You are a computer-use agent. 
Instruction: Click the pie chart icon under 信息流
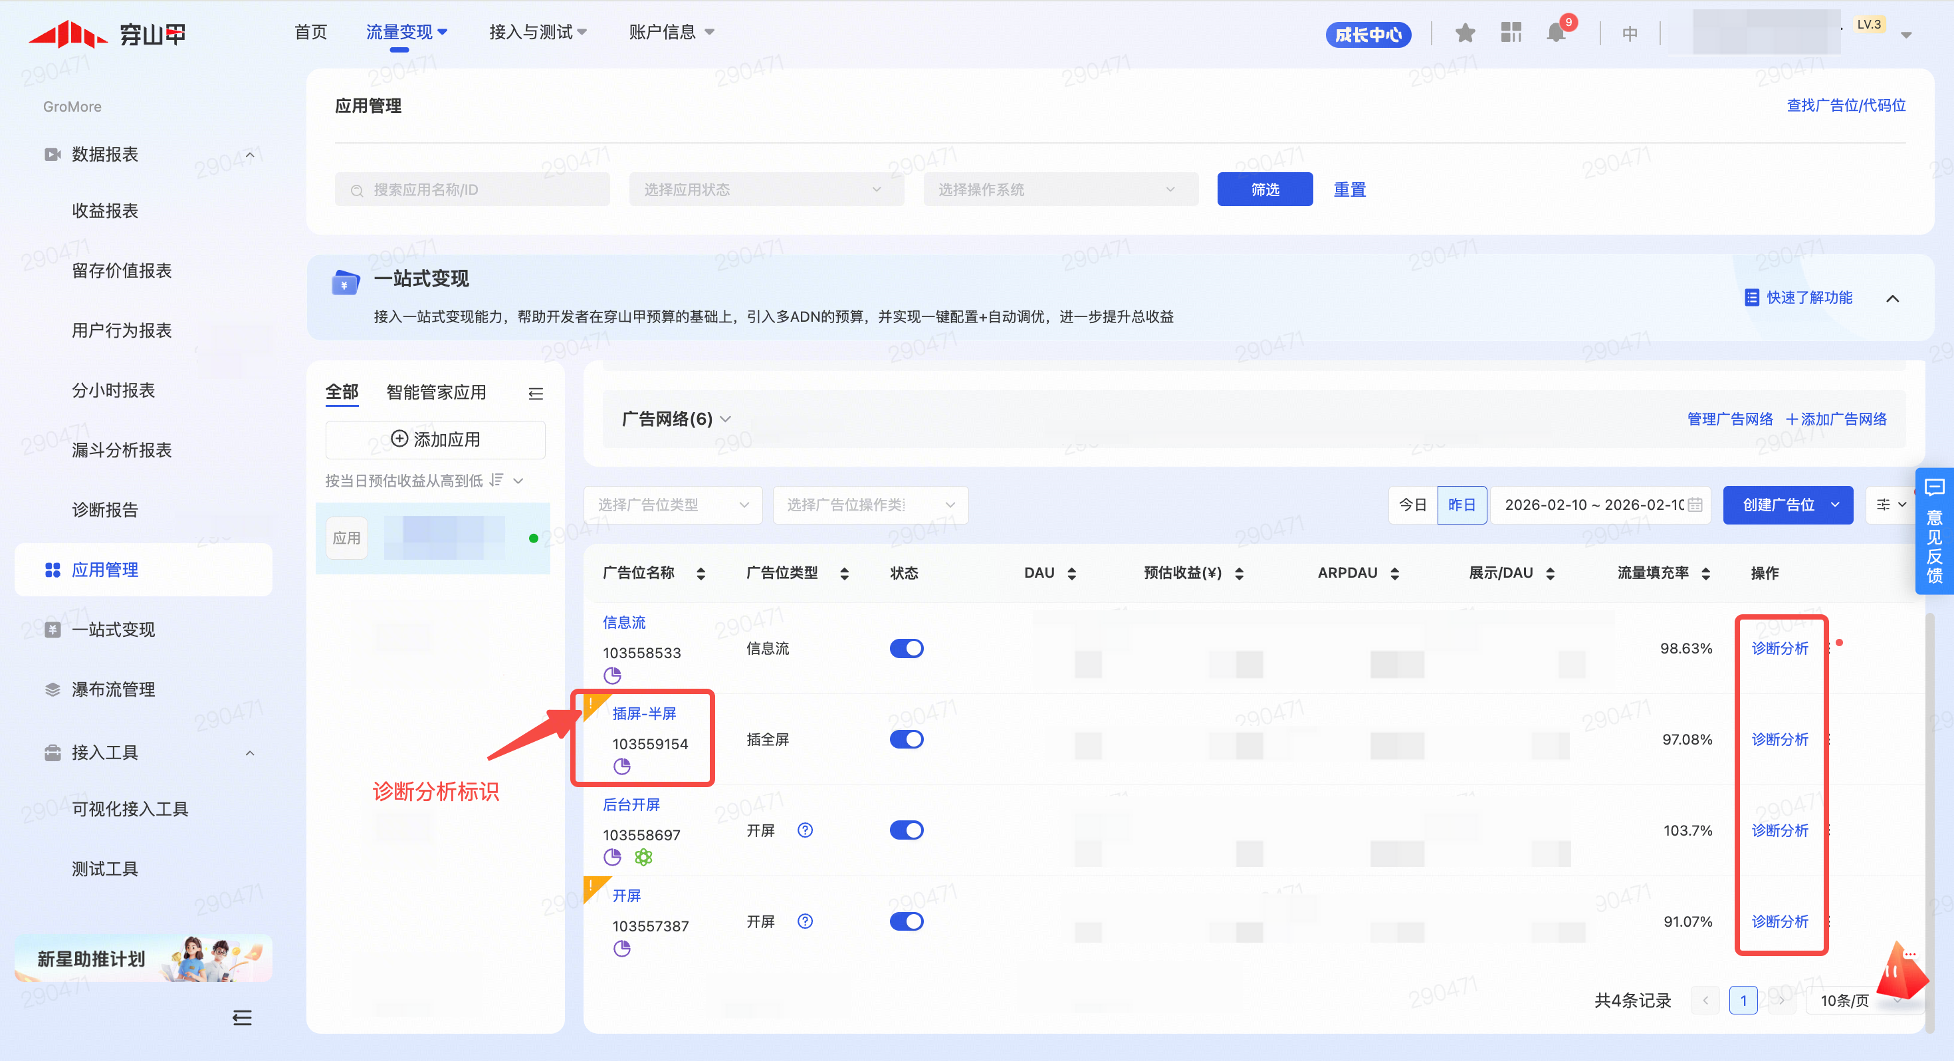(612, 675)
